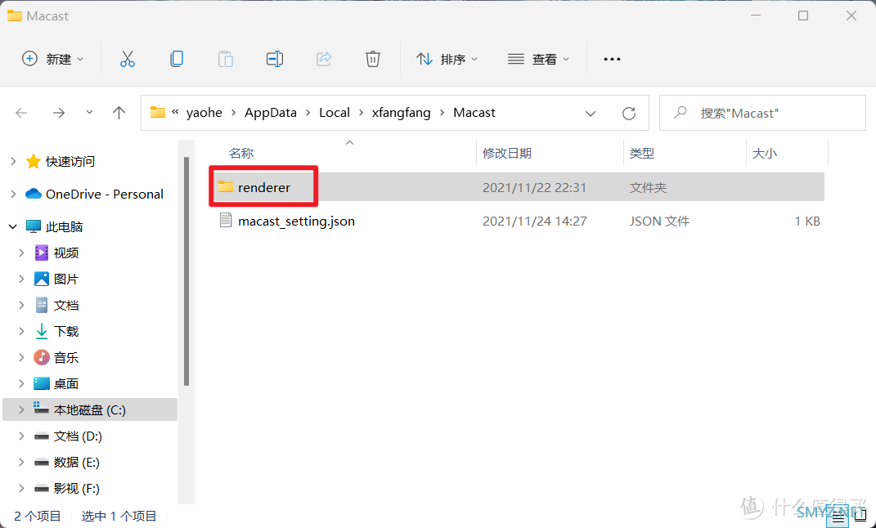Sort by Type (类型) column header
Image resolution: width=876 pixels, height=528 pixels.
pos(641,153)
